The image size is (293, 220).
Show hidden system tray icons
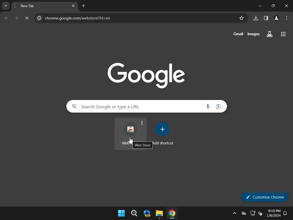235,213
